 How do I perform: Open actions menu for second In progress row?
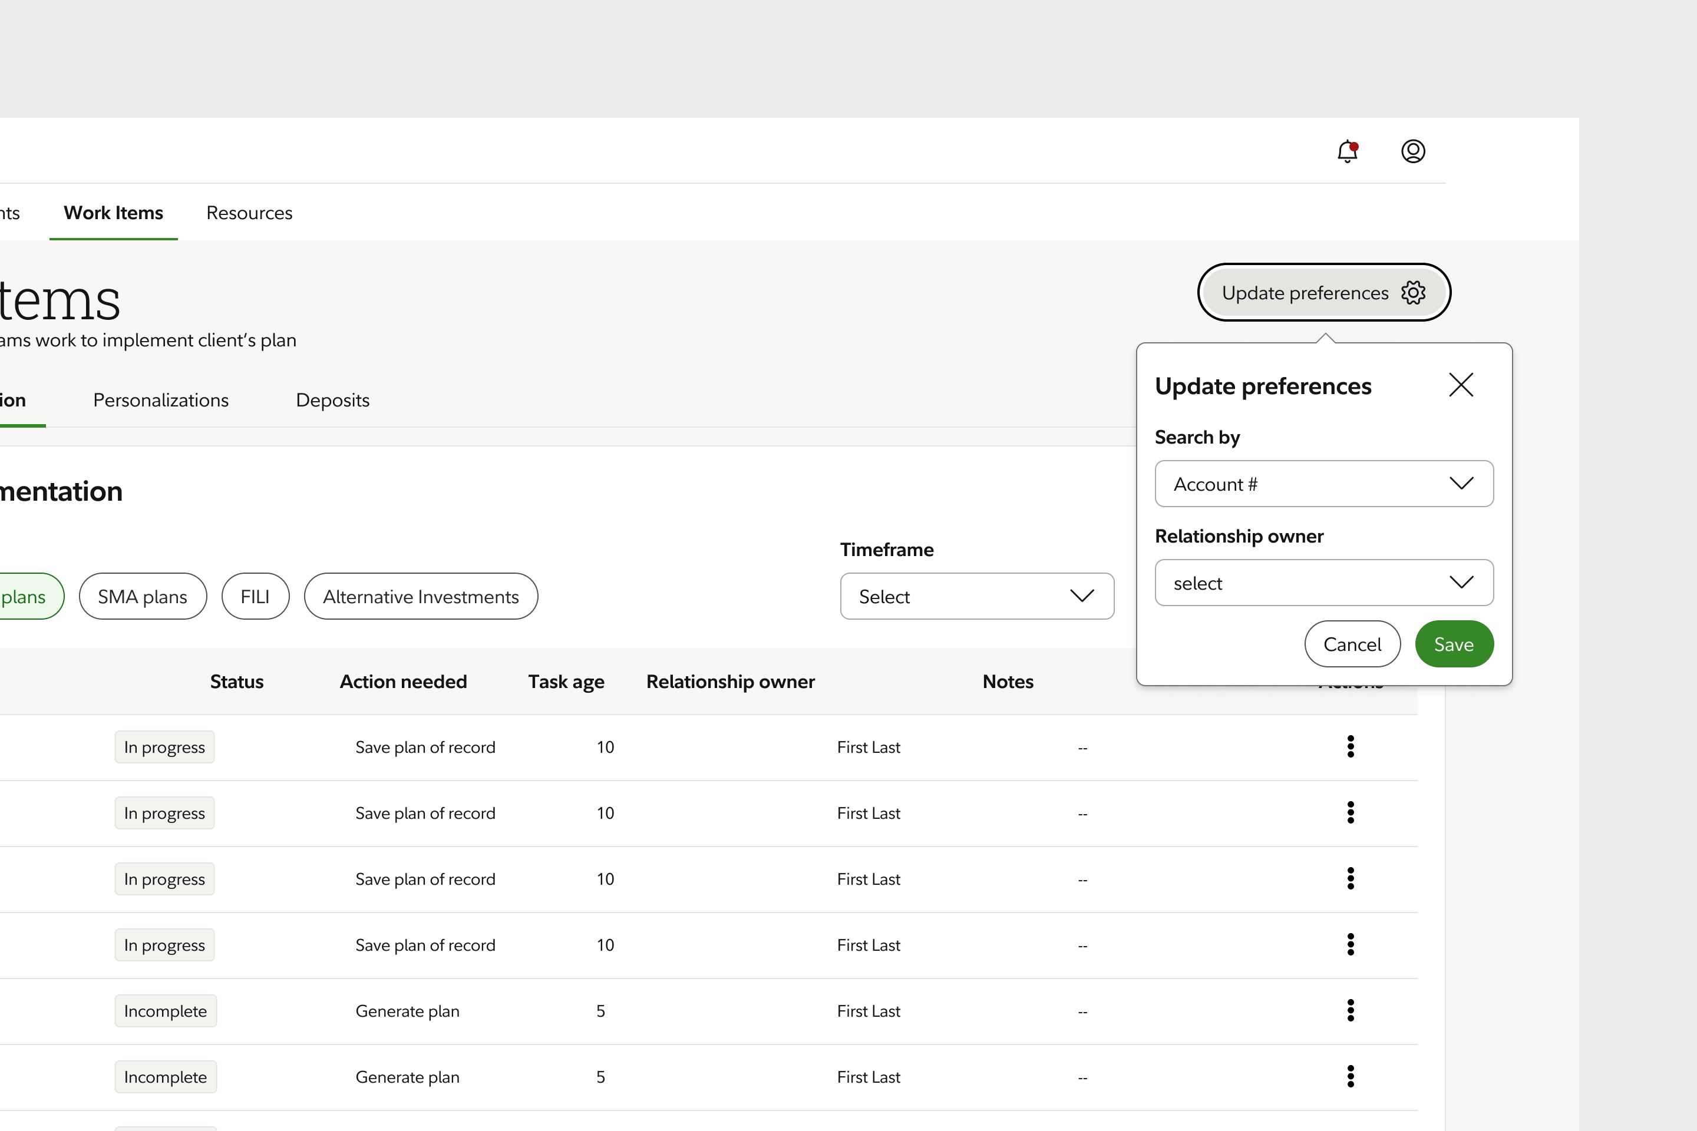[x=1351, y=812]
